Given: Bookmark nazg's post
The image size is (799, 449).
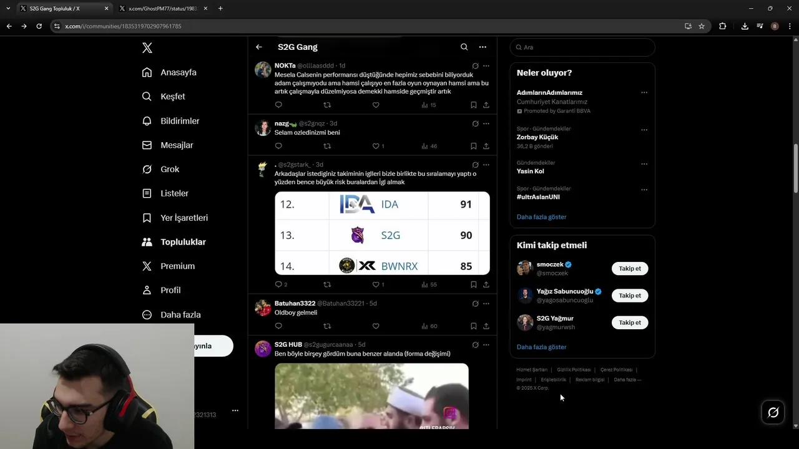Looking at the screenshot, I should (x=474, y=146).
